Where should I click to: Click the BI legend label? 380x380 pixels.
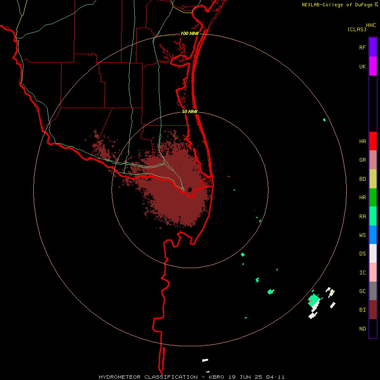(x=362, y=310)
